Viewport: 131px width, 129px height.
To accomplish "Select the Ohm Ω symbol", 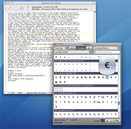I will (116, 97).
